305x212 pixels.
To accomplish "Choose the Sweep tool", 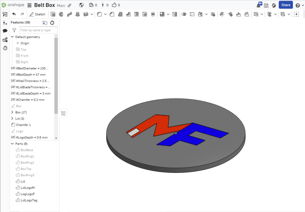I will coord(69,14).
